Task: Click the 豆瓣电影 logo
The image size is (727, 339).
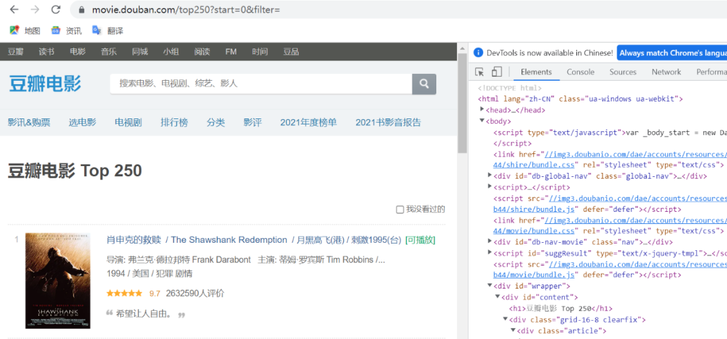Action: coord(45,84)
